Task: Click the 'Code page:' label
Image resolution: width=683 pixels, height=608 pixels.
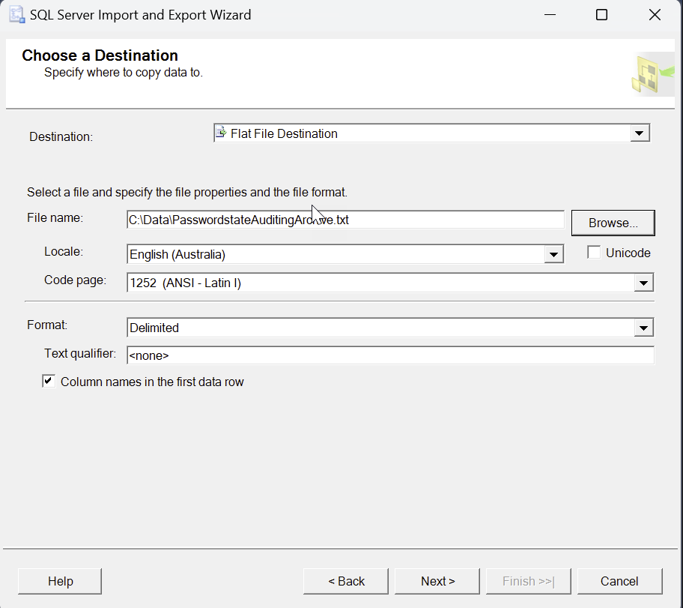Action: click(x=75, y=280)
